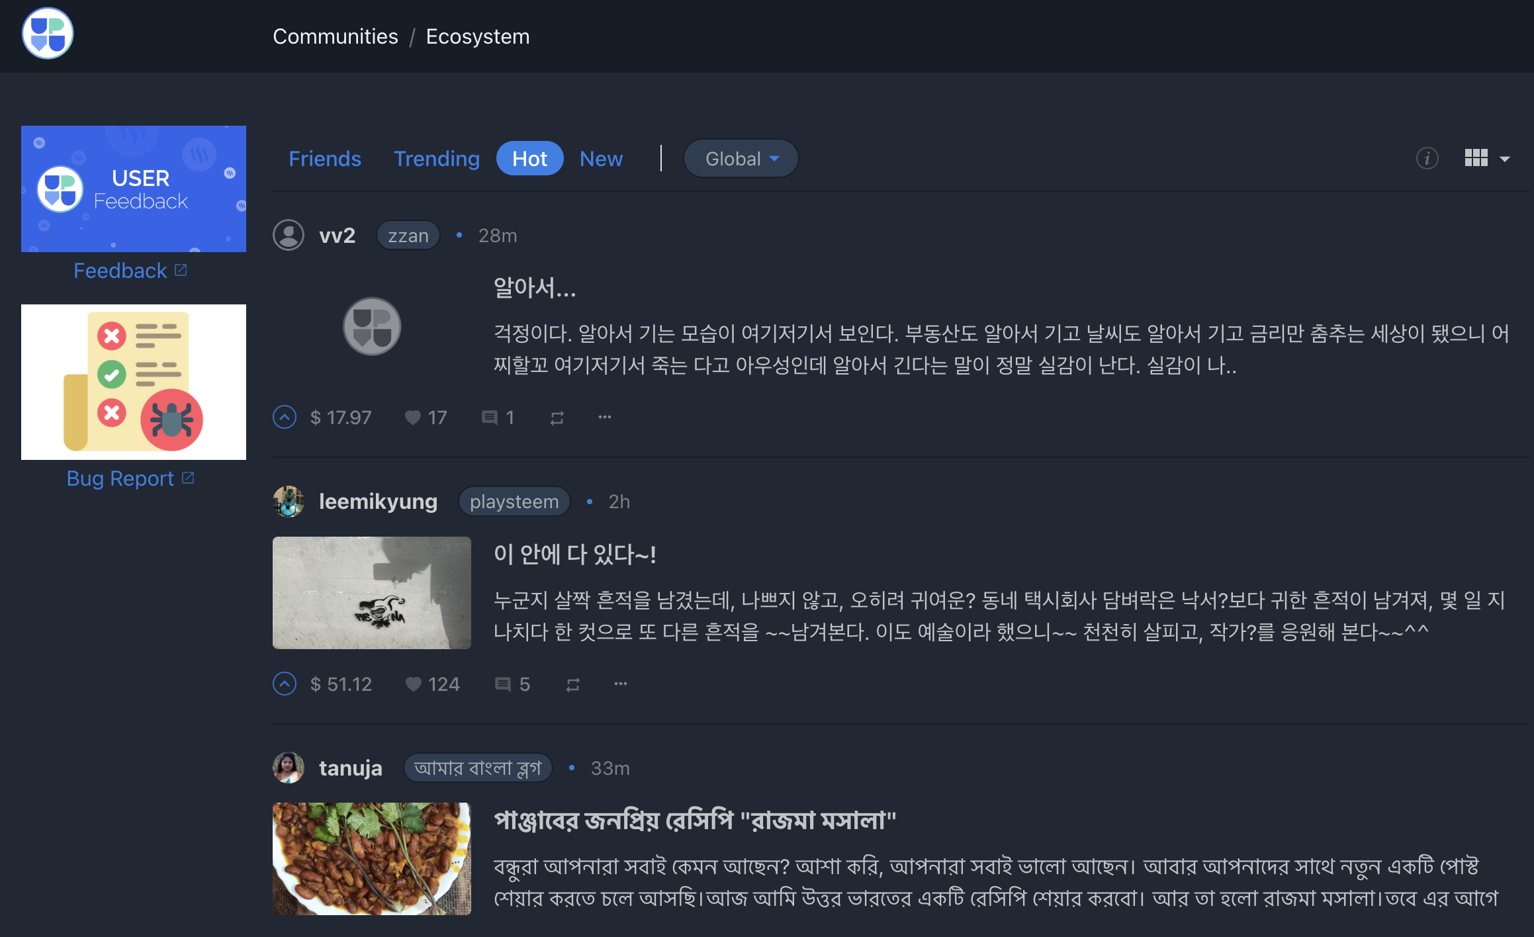The image size is (1534, 937).
Task: Switch to the New tab
Action: [601, 159]
